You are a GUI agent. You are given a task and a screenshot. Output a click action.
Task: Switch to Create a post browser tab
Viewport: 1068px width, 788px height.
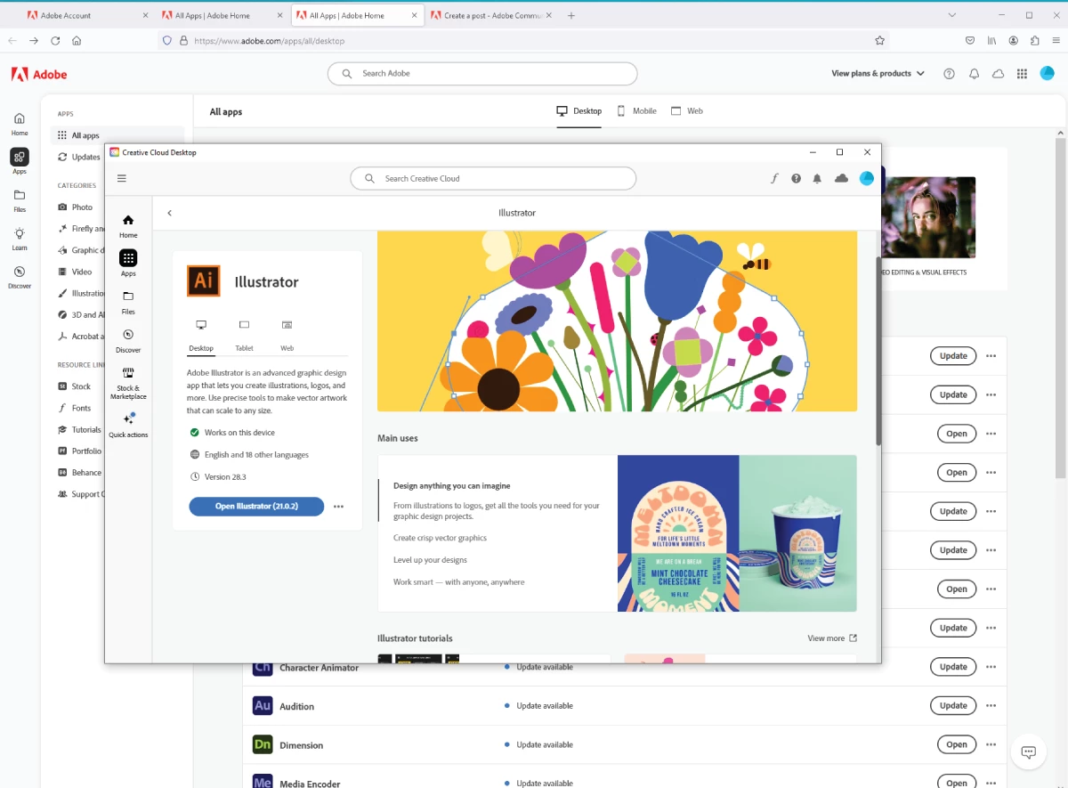pos(492,15)
